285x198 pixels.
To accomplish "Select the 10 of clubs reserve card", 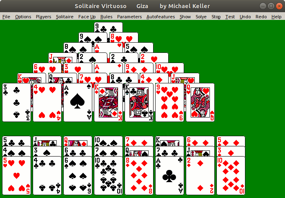I will click(x=108, y=176).
